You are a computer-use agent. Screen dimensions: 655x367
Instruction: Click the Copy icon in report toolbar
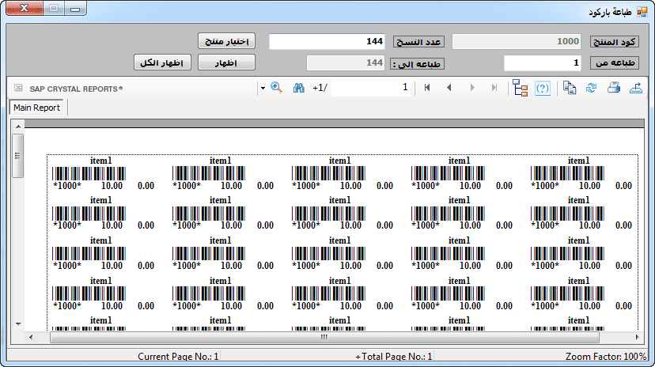point(569,88)
